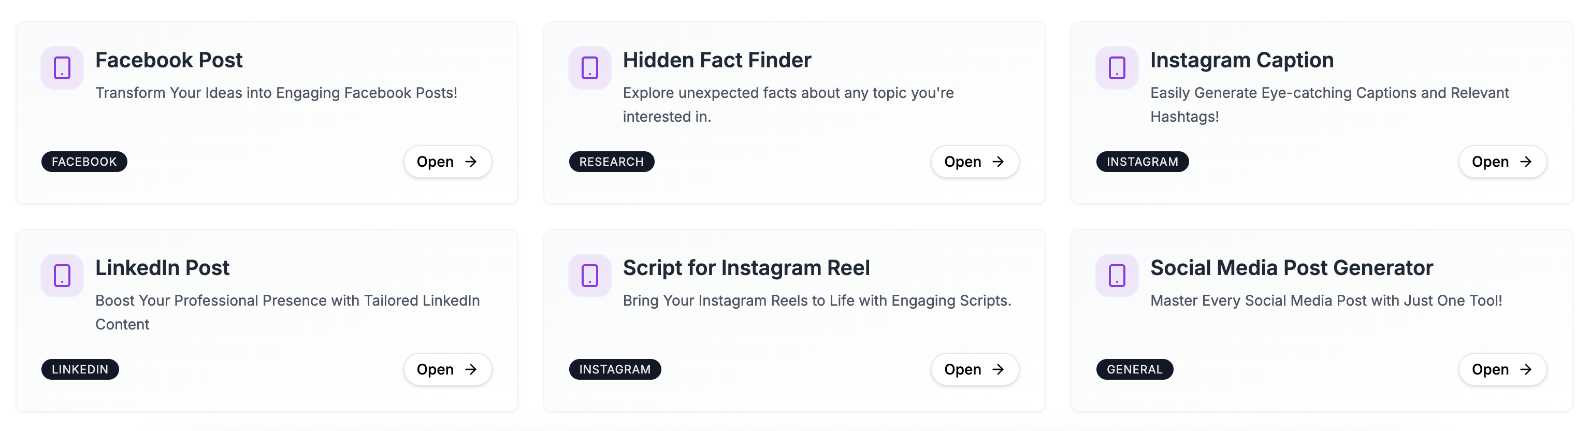Select the FACEBOOK category tag
The width and height of the screenshot is (1590, 431).
coord(84,162)
